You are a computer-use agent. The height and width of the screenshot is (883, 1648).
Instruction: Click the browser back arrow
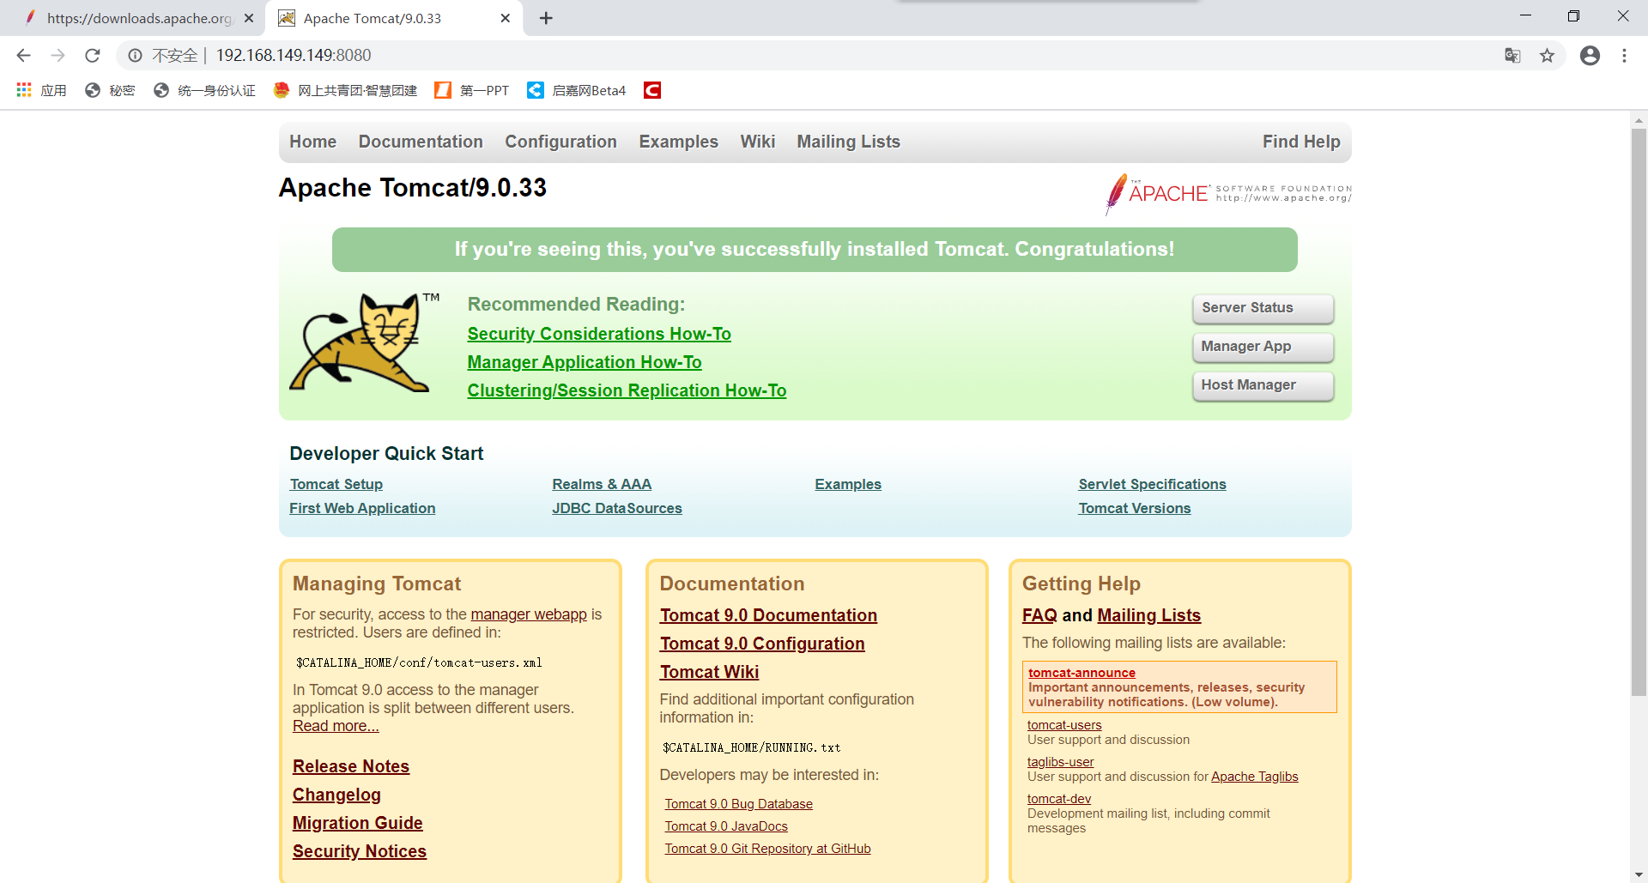coord(23,56)
